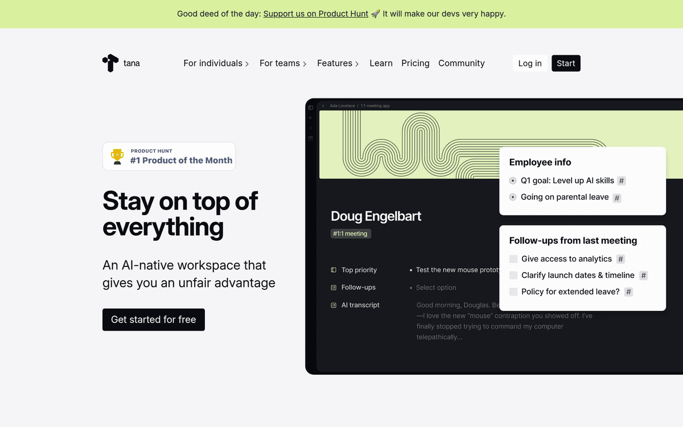Open the Community nav item
This screenshot has height=427, width=683.
click(x=461, y=63)
